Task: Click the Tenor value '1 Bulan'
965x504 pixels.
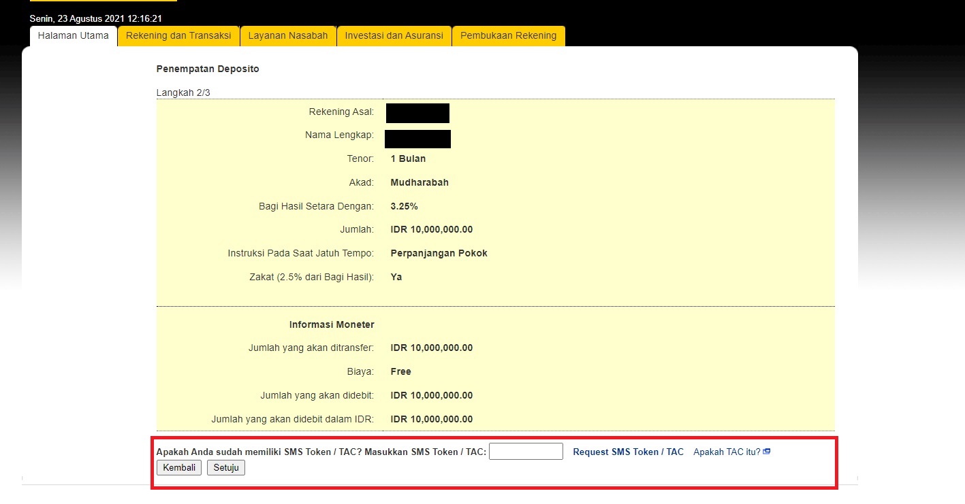Action: coord(408,159)
